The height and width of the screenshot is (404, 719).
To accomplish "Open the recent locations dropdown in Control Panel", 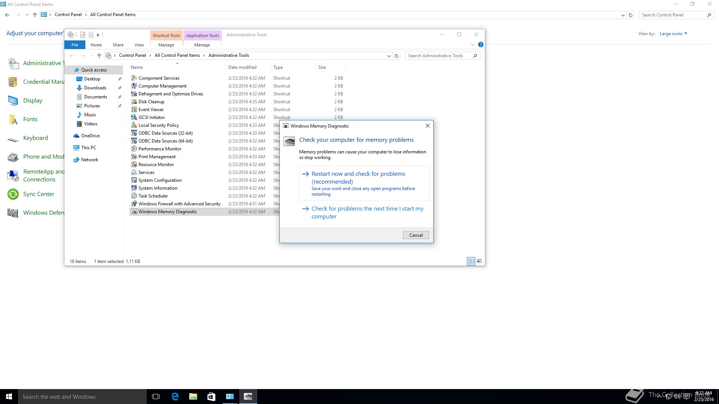I will 27,15.
